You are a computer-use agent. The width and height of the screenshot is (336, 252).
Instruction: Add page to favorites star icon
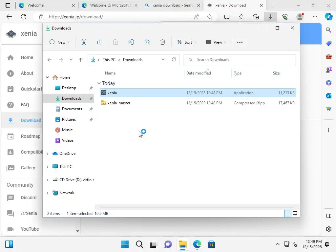(210, 17)
